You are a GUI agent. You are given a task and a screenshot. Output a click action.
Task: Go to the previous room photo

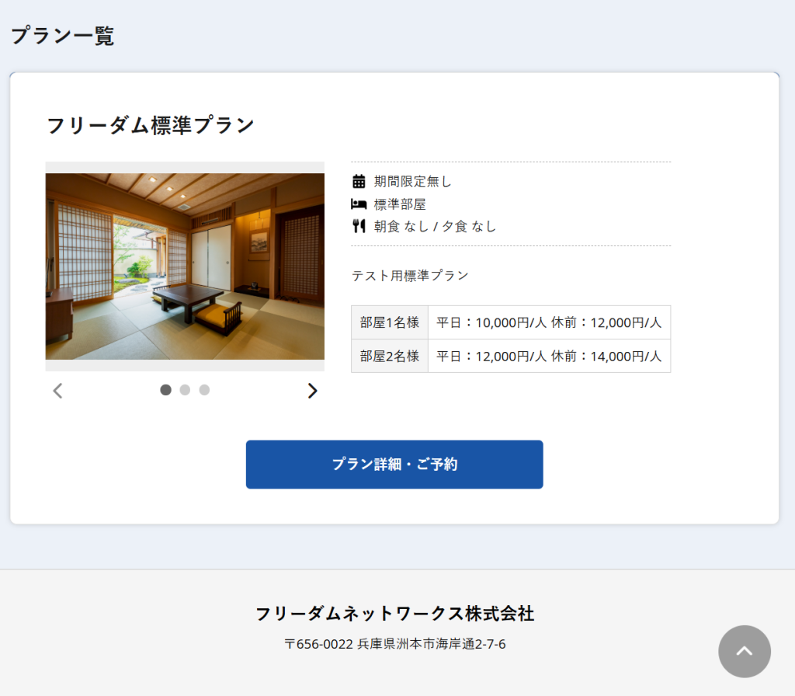57,391
